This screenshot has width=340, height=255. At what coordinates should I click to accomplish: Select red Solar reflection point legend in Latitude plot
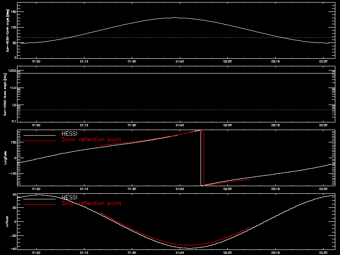coord(91,203)
